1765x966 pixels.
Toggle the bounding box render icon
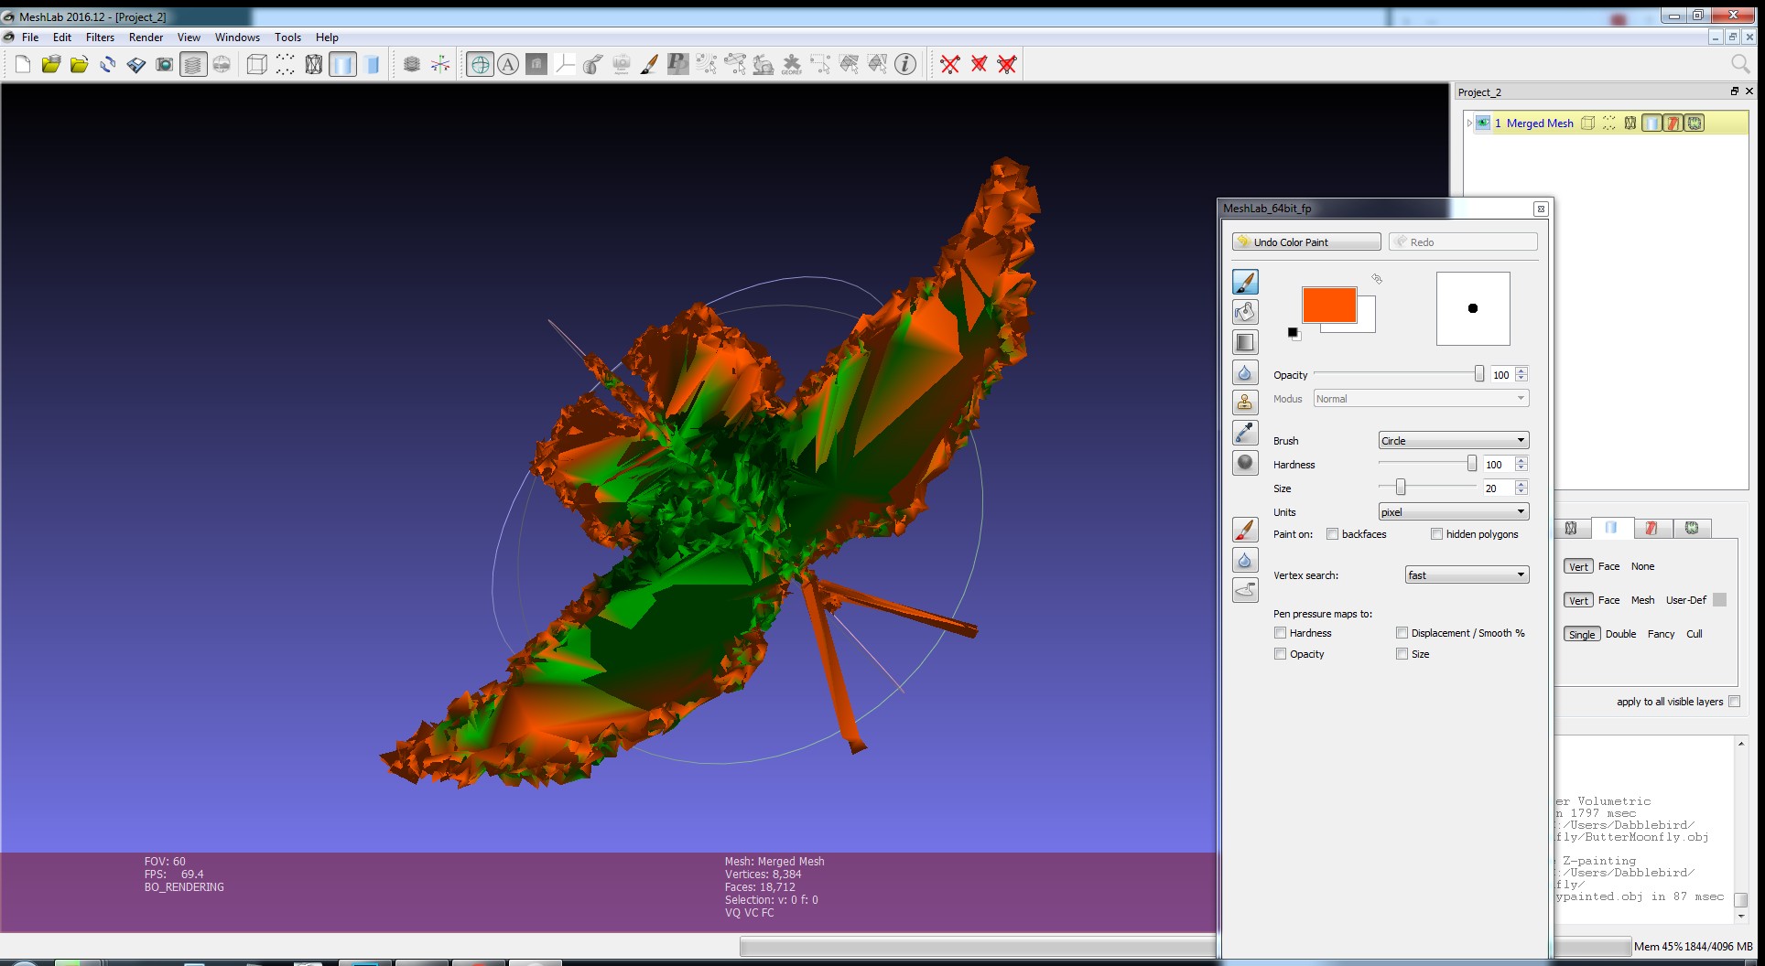[257, 64]
